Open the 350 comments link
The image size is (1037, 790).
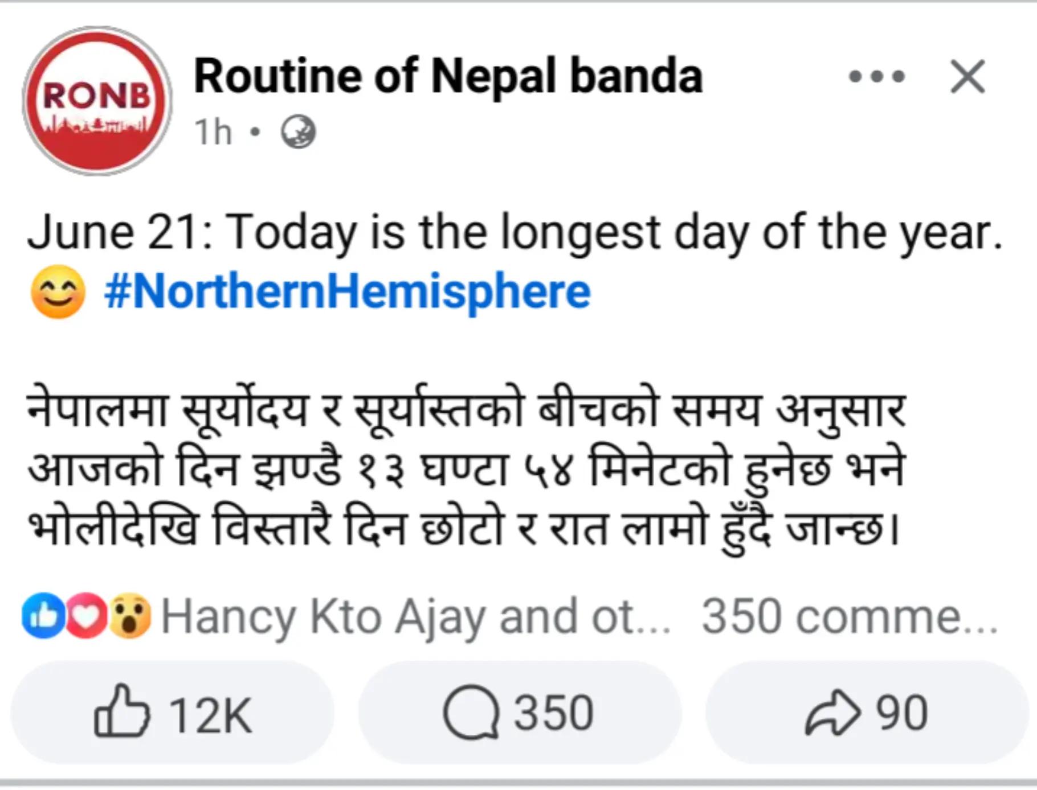[x=850, y=617]
